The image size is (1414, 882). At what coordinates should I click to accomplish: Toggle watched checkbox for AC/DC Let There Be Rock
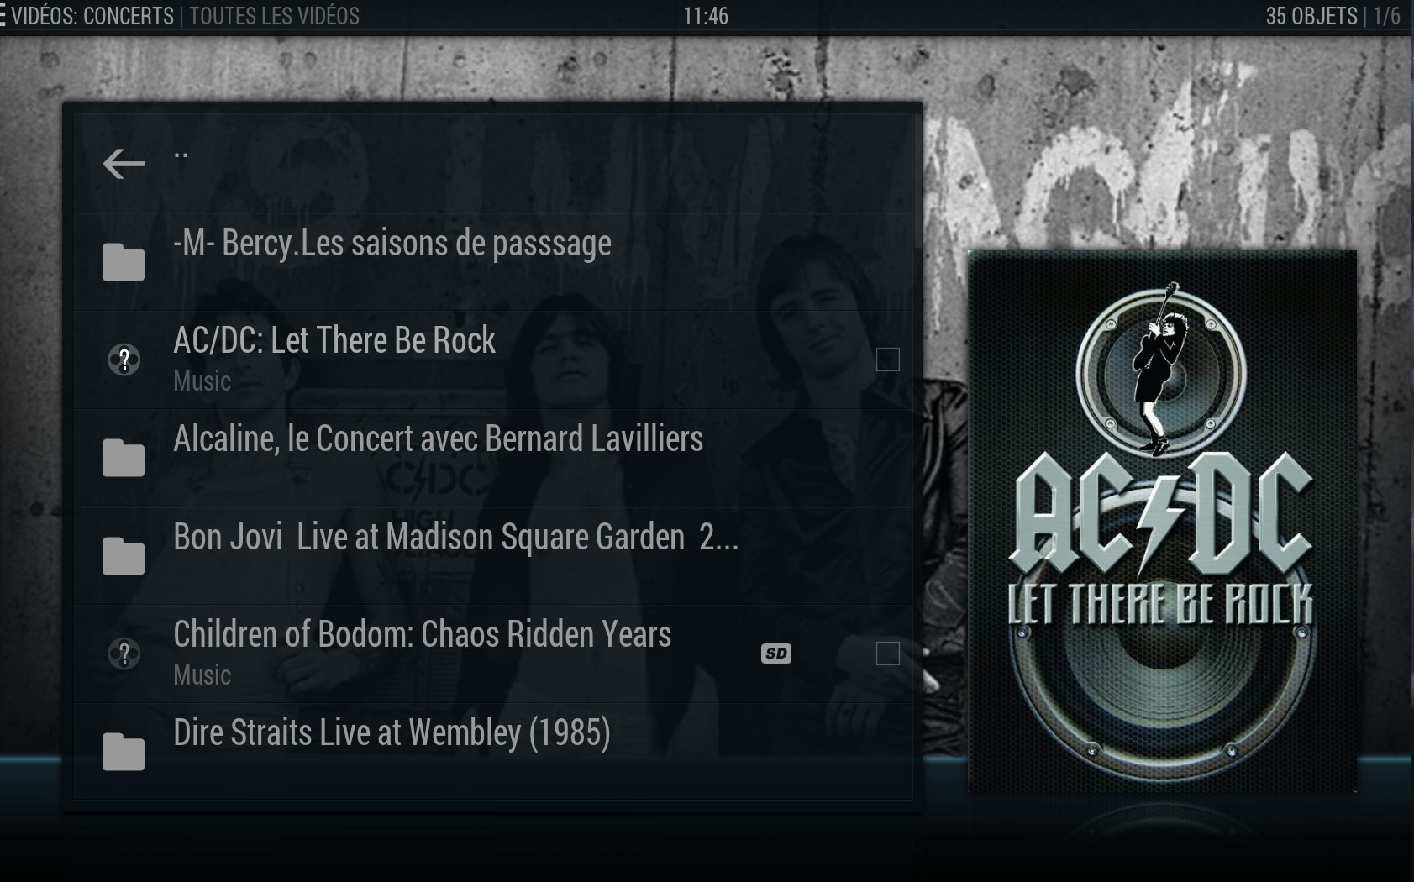[888, 360]
